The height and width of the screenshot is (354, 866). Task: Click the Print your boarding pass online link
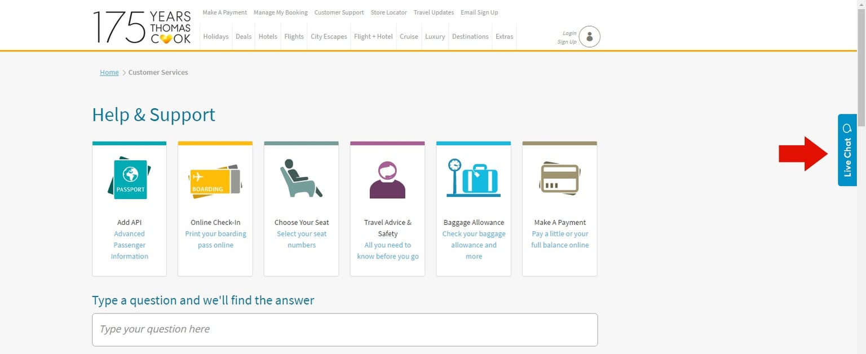pos(215,239)
